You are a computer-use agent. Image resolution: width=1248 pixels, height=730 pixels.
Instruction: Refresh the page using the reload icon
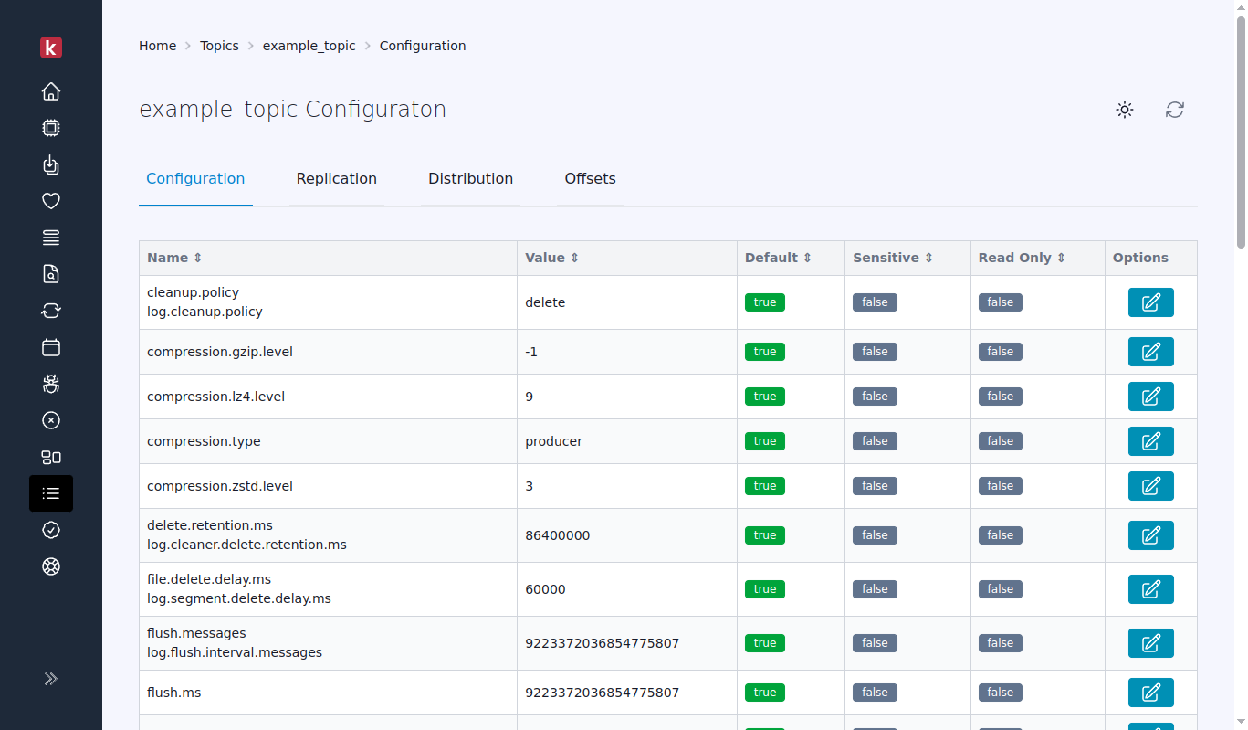click(x=1175, y=110)
